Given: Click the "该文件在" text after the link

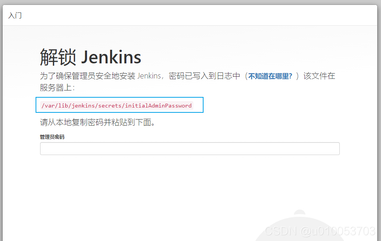Looking at the screenshot, I should pos(319,76).
